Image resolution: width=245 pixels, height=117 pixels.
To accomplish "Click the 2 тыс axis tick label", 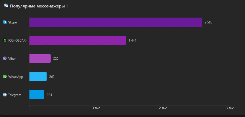I will [163, 108].
